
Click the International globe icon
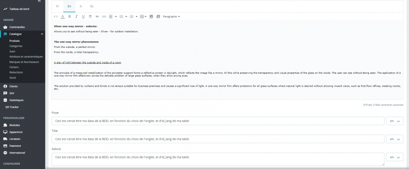pos(5,153)
